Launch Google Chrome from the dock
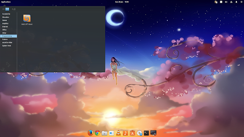 98,133
